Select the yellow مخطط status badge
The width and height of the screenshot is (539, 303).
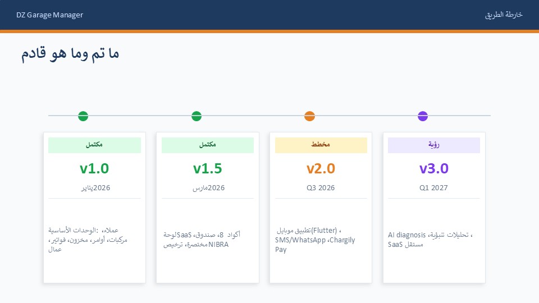[321, 145]
